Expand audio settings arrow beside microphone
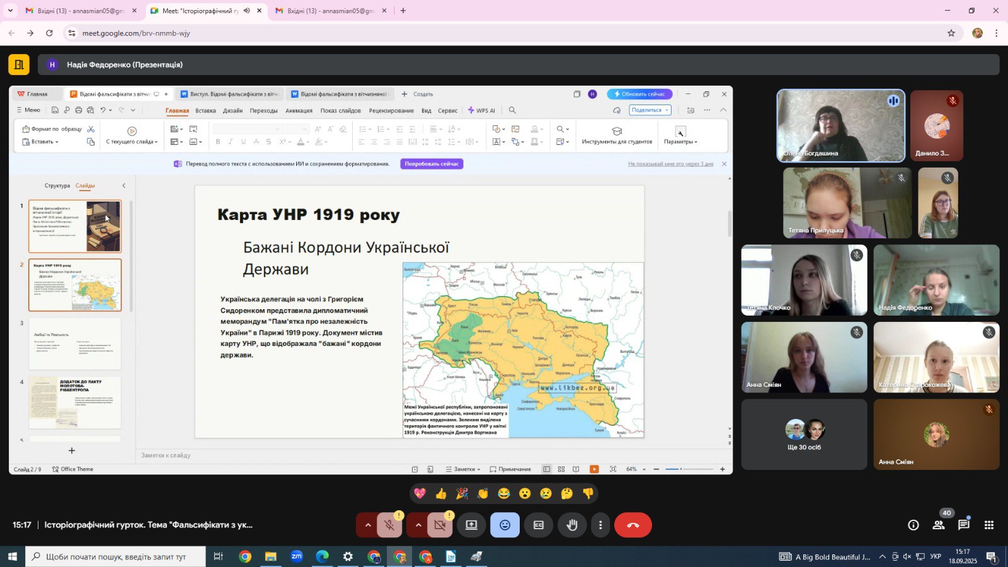The image size is (1008, 567). [x=368, y=525]
